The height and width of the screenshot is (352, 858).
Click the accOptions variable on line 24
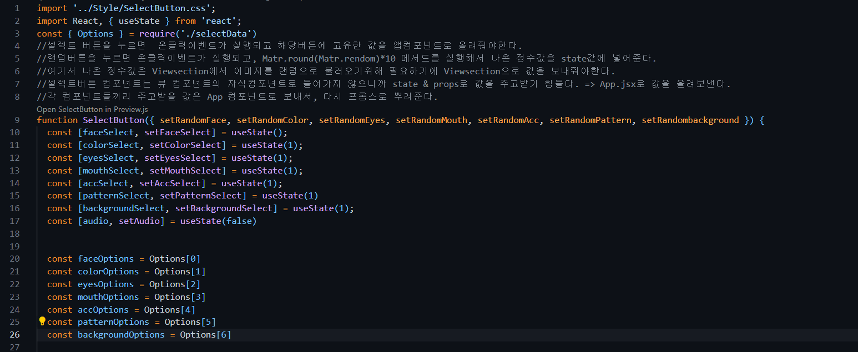(103, 310)
